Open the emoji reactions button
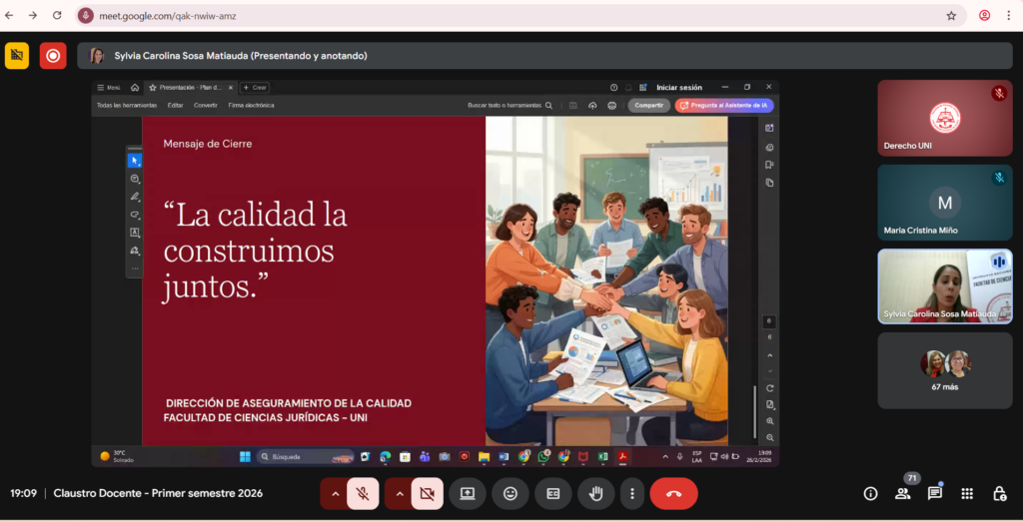Viewport: 1023px width, 522px height. pyautogui.click(x=511, y=493)
